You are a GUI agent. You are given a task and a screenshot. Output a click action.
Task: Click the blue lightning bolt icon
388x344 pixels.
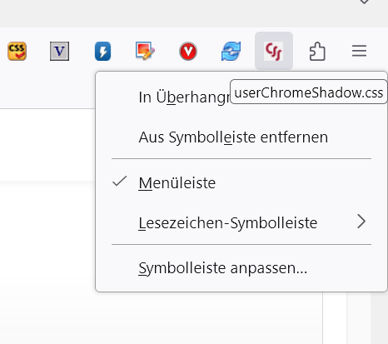click(102, 51)
